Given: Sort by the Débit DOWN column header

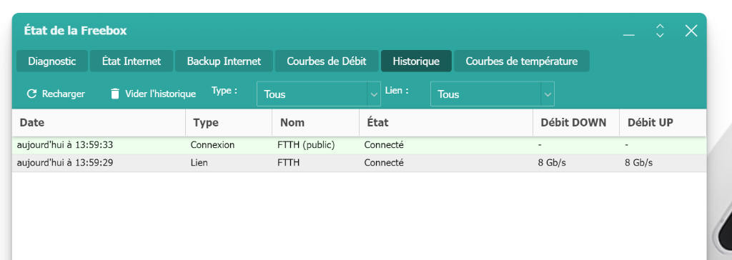Looking at the screenshot, I should click(x=576, y=123).
